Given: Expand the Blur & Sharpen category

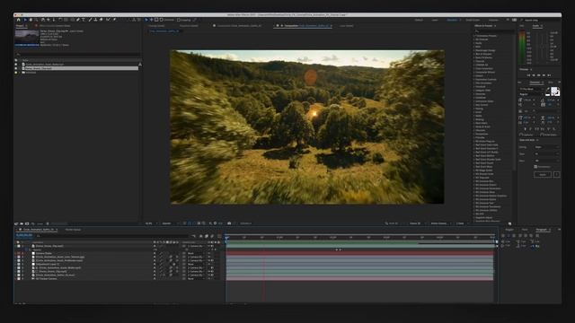Looking at the screenshot, I should pos(474,54).
